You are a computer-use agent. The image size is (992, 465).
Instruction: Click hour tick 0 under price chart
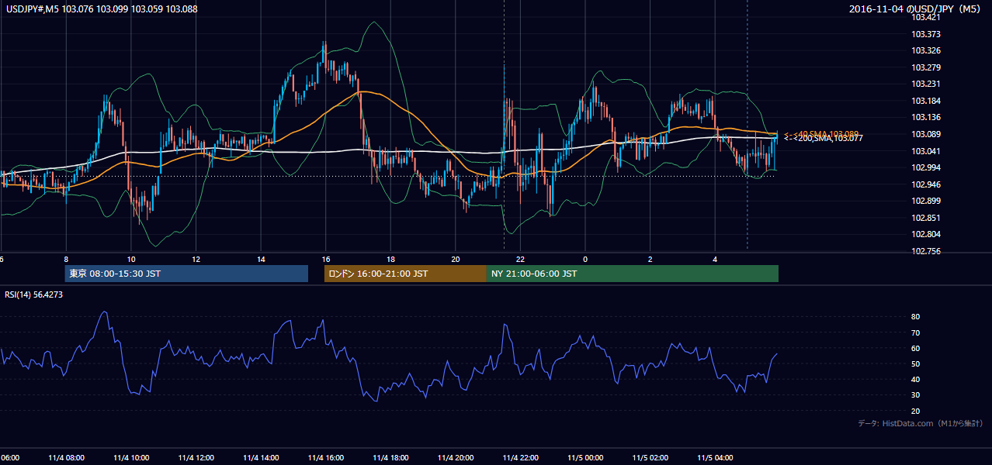click(584, 260)
